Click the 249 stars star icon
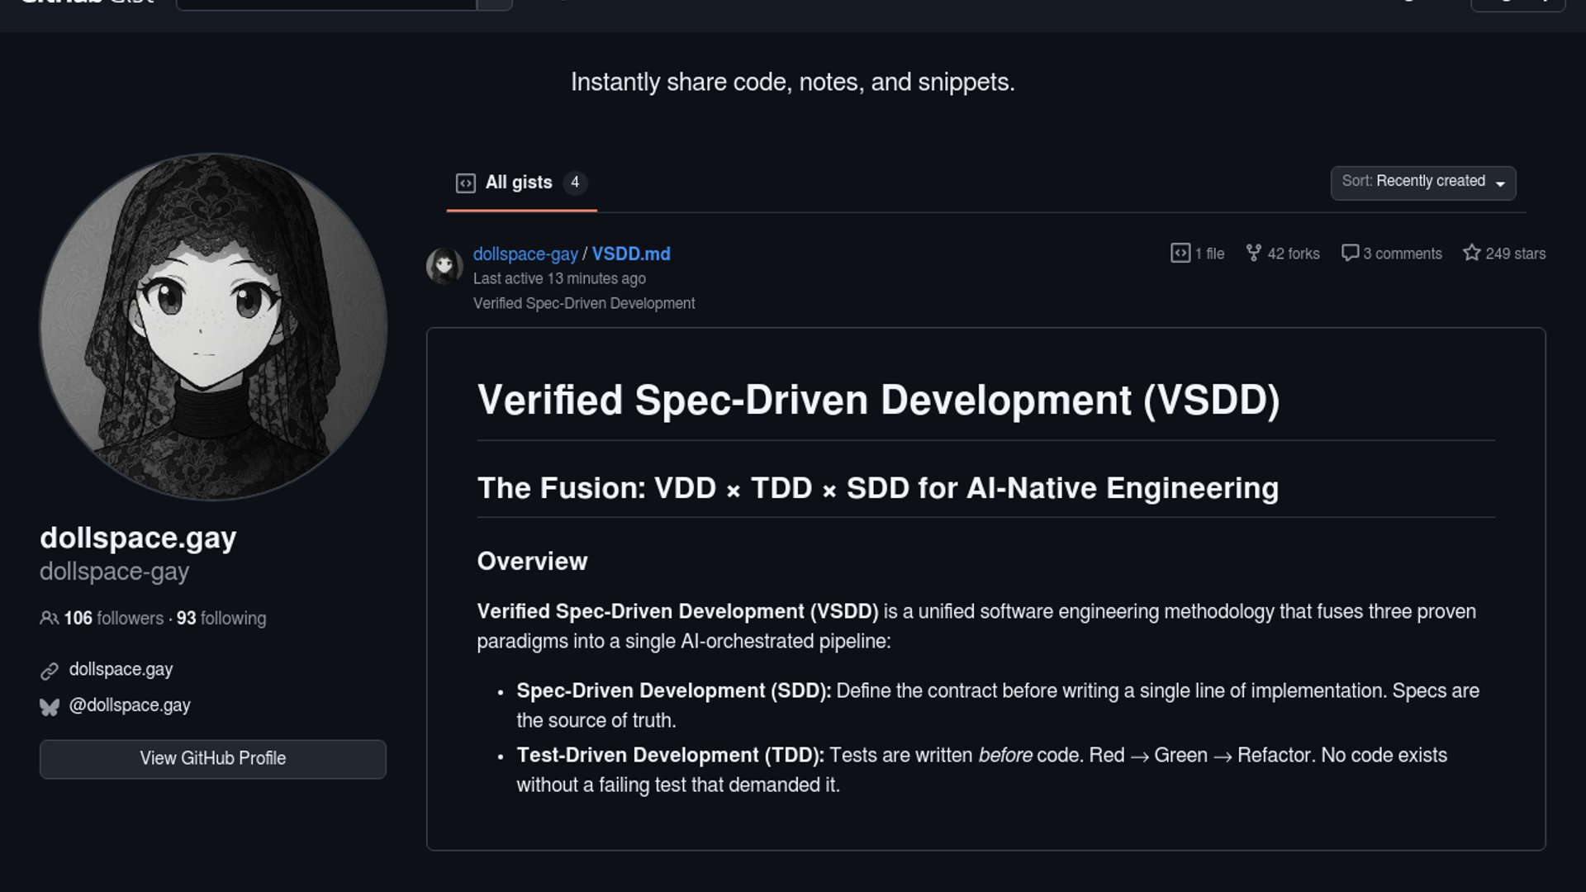 coord(1471,254)
